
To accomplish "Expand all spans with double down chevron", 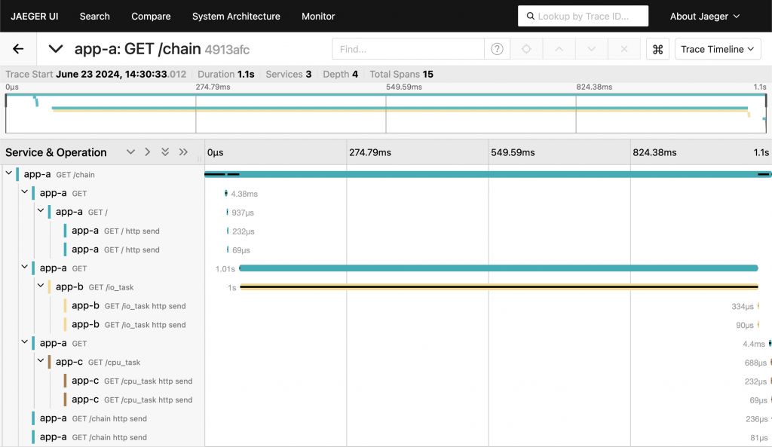I will coord(165,152).
